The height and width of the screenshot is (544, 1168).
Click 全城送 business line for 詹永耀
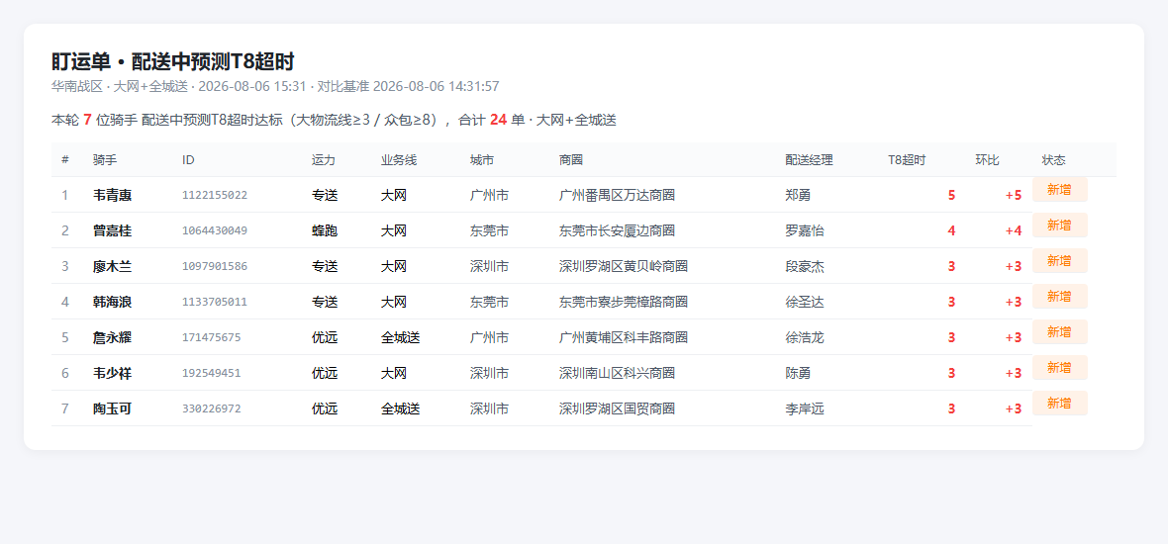[x=400, y=338]
